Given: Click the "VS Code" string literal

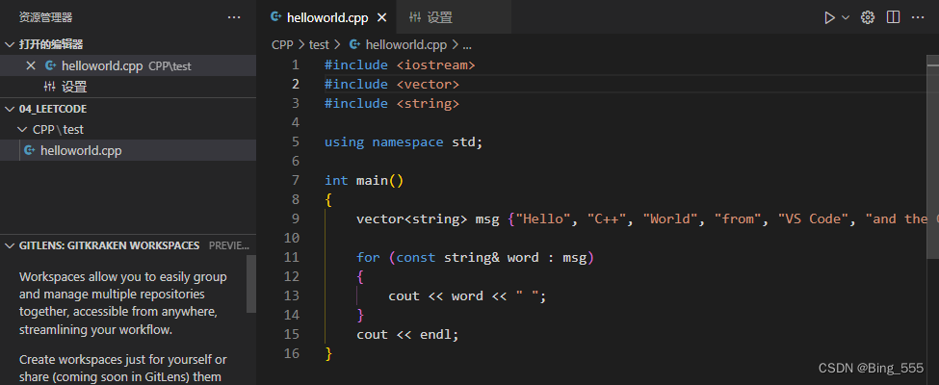Looking at the screenshot, I should tap(813, 218).
